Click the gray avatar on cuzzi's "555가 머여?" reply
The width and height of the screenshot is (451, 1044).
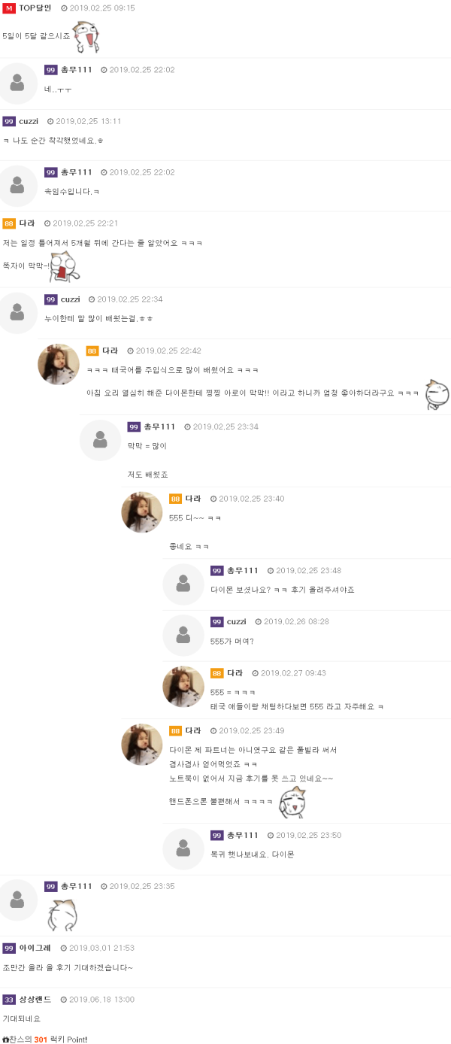point(183,636)
